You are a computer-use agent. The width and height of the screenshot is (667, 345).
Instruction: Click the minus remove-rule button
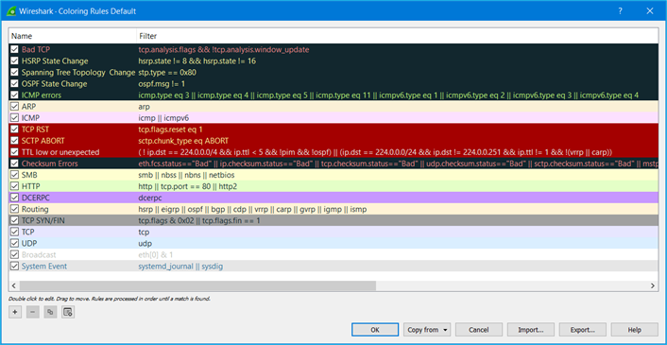(33, 312)
